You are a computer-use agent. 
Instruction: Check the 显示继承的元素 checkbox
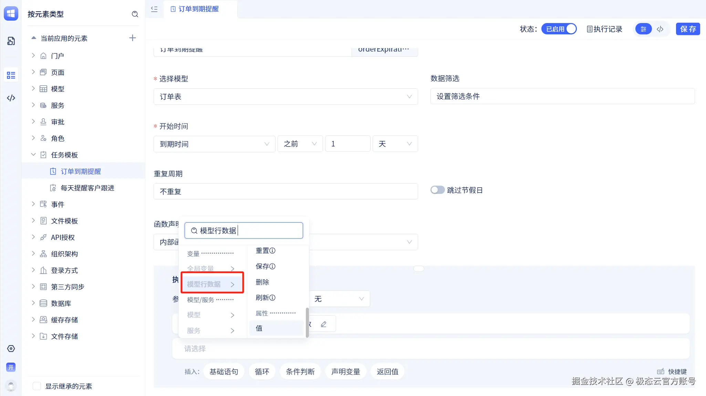pos(37,386)
